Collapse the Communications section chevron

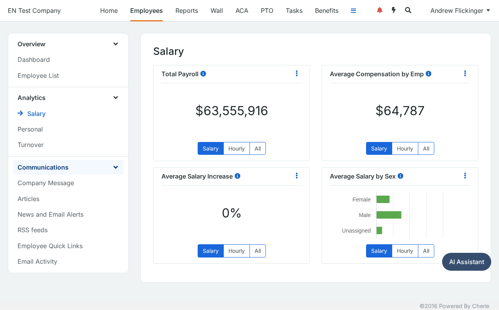click(x=116, y=167)
